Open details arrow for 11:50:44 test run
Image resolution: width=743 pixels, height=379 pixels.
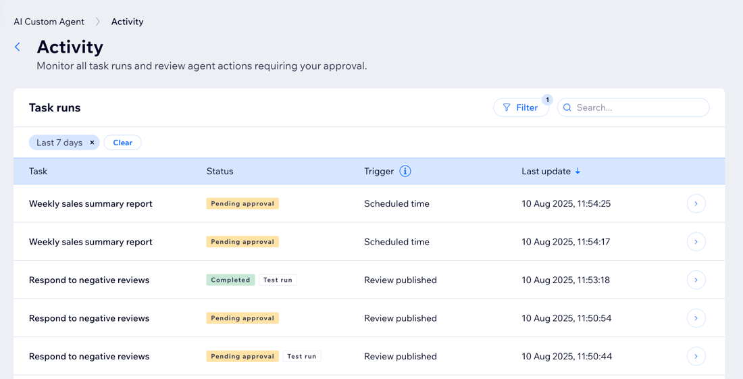pos(696,356)
